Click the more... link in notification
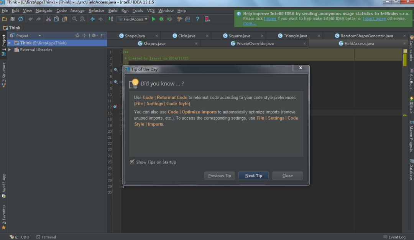The image size is (414, 240). (x=250, y=23)
